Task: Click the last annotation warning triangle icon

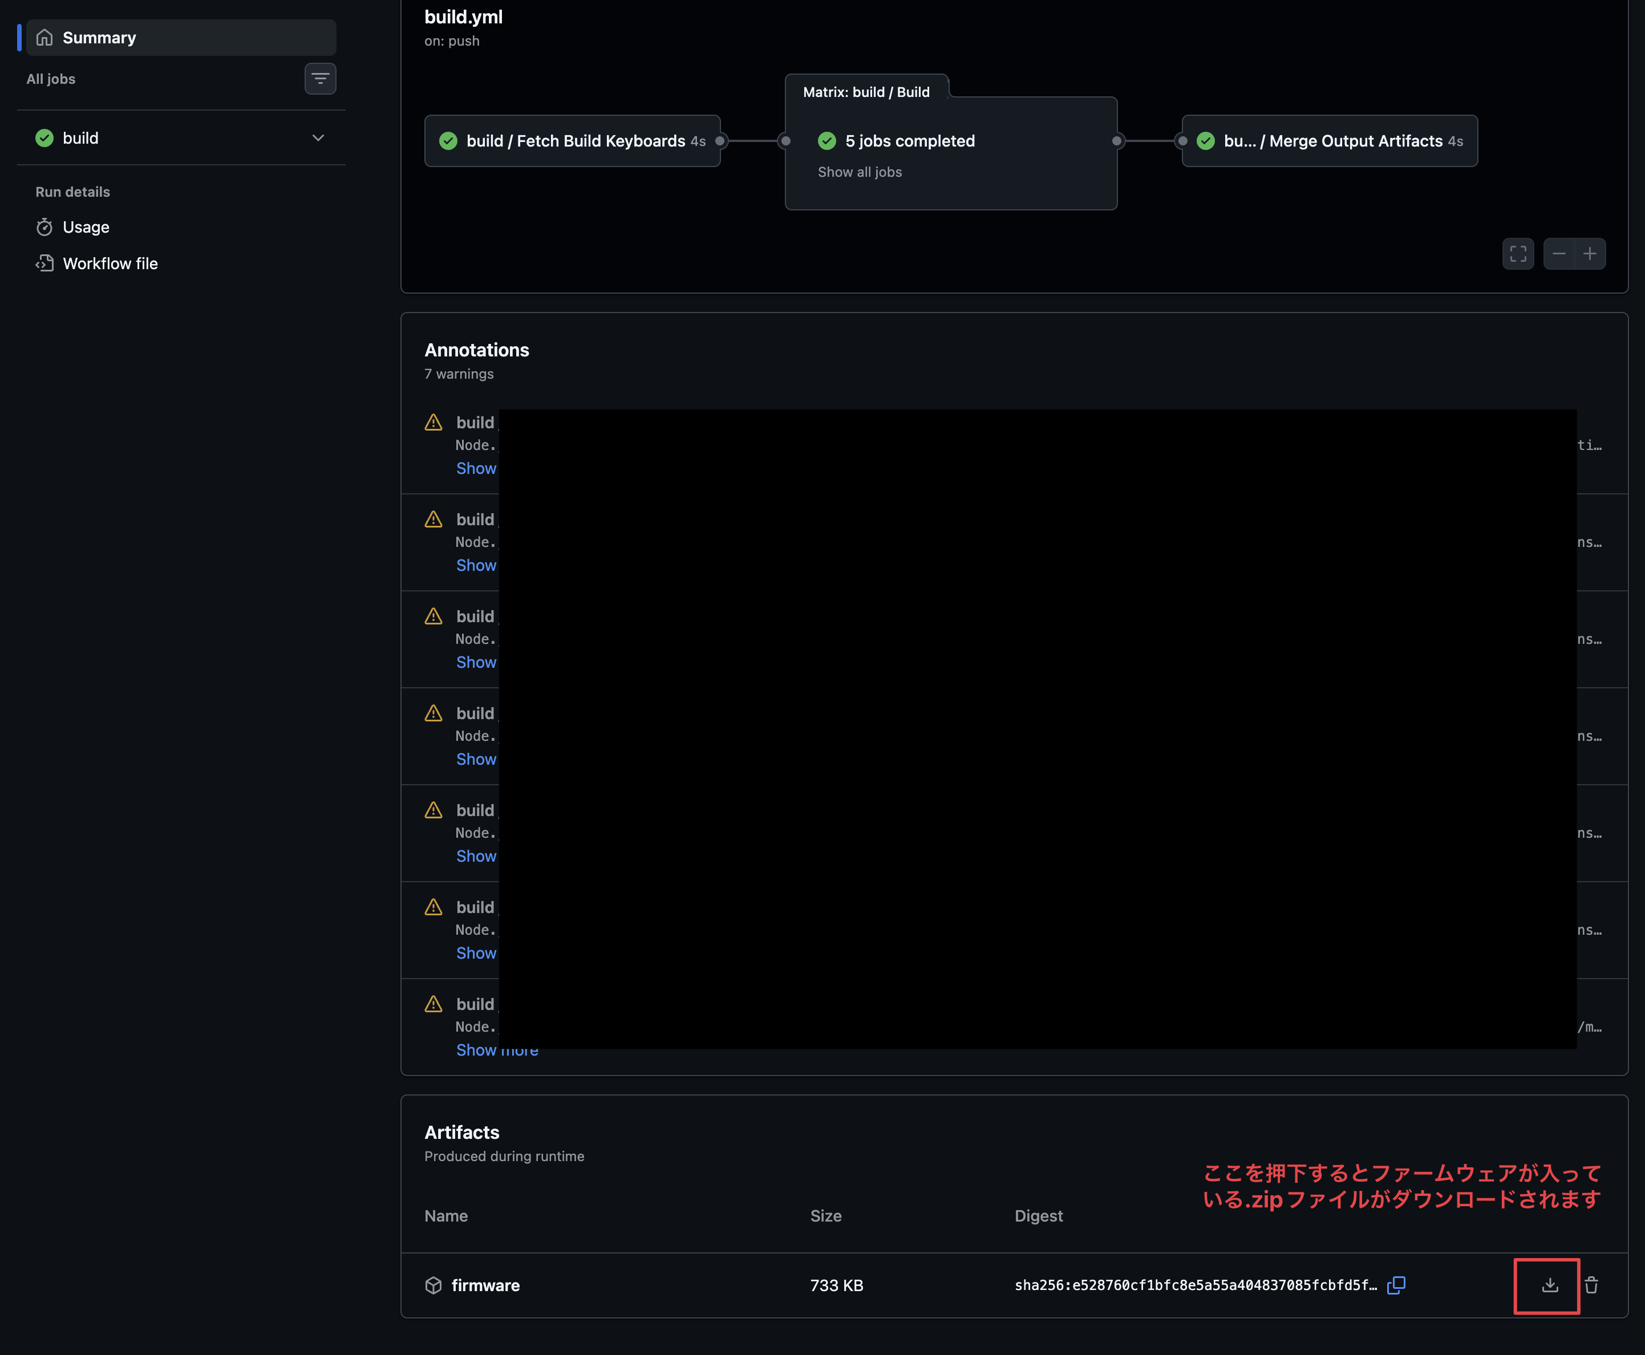Action: pos(433,1004)
